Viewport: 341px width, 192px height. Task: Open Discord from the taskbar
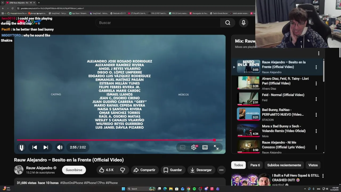(206, 189)
